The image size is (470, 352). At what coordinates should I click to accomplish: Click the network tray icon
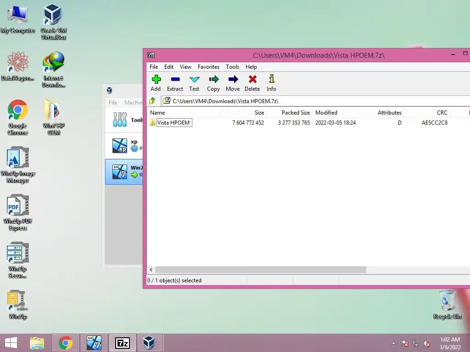pyautogui.click(x=416, y=343)
